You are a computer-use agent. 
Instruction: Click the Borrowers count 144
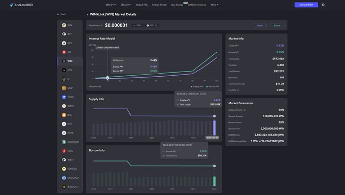[x=282, y=78]
